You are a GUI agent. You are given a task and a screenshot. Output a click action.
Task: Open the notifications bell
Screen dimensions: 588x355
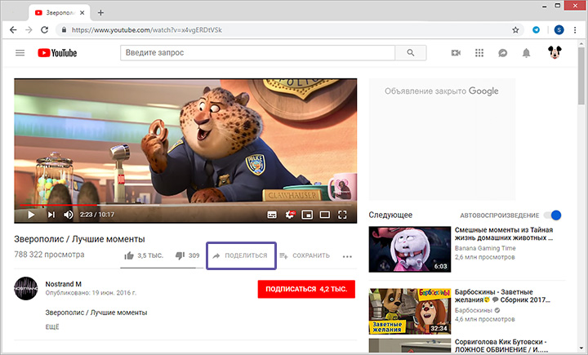[x=527, y=53]
